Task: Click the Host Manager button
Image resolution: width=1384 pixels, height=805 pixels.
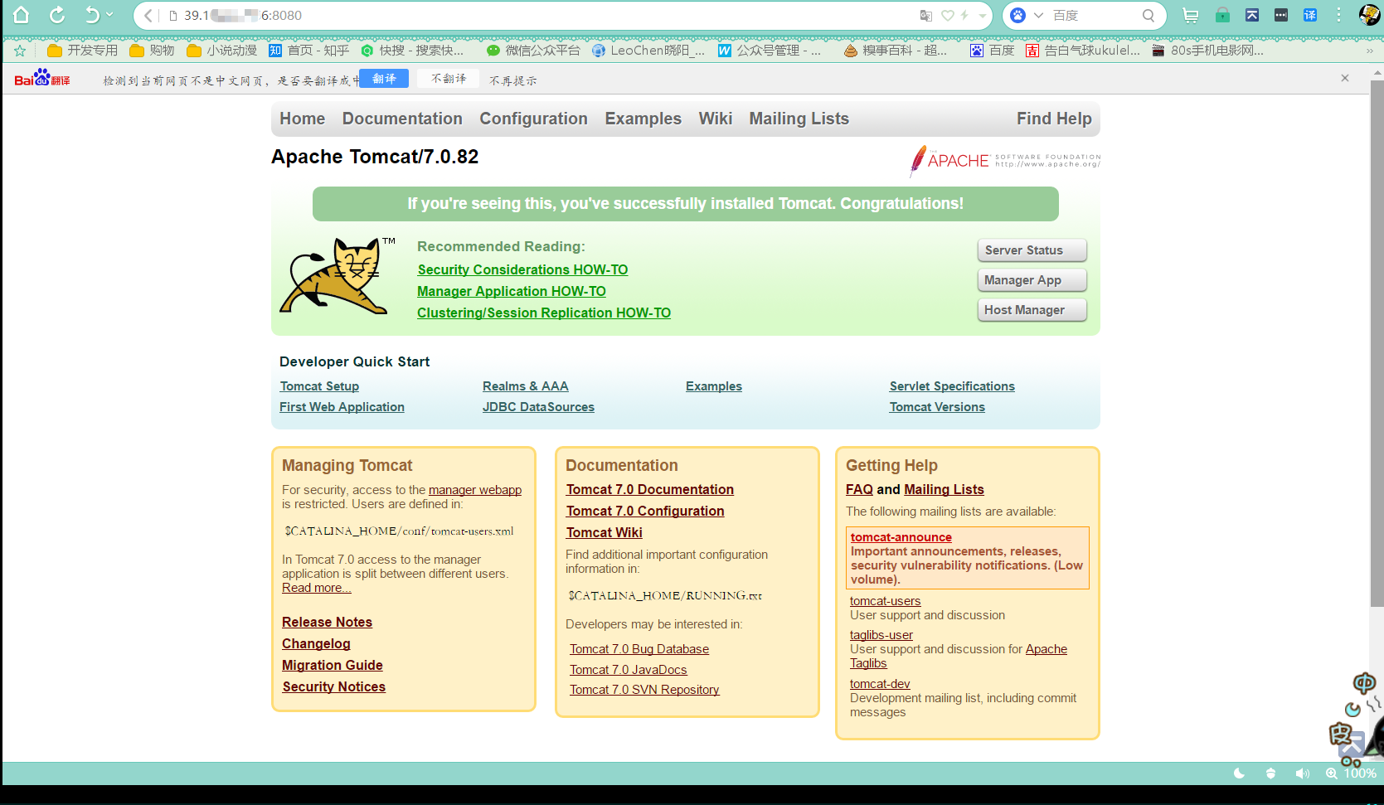Action: [x=1032, y=310]
